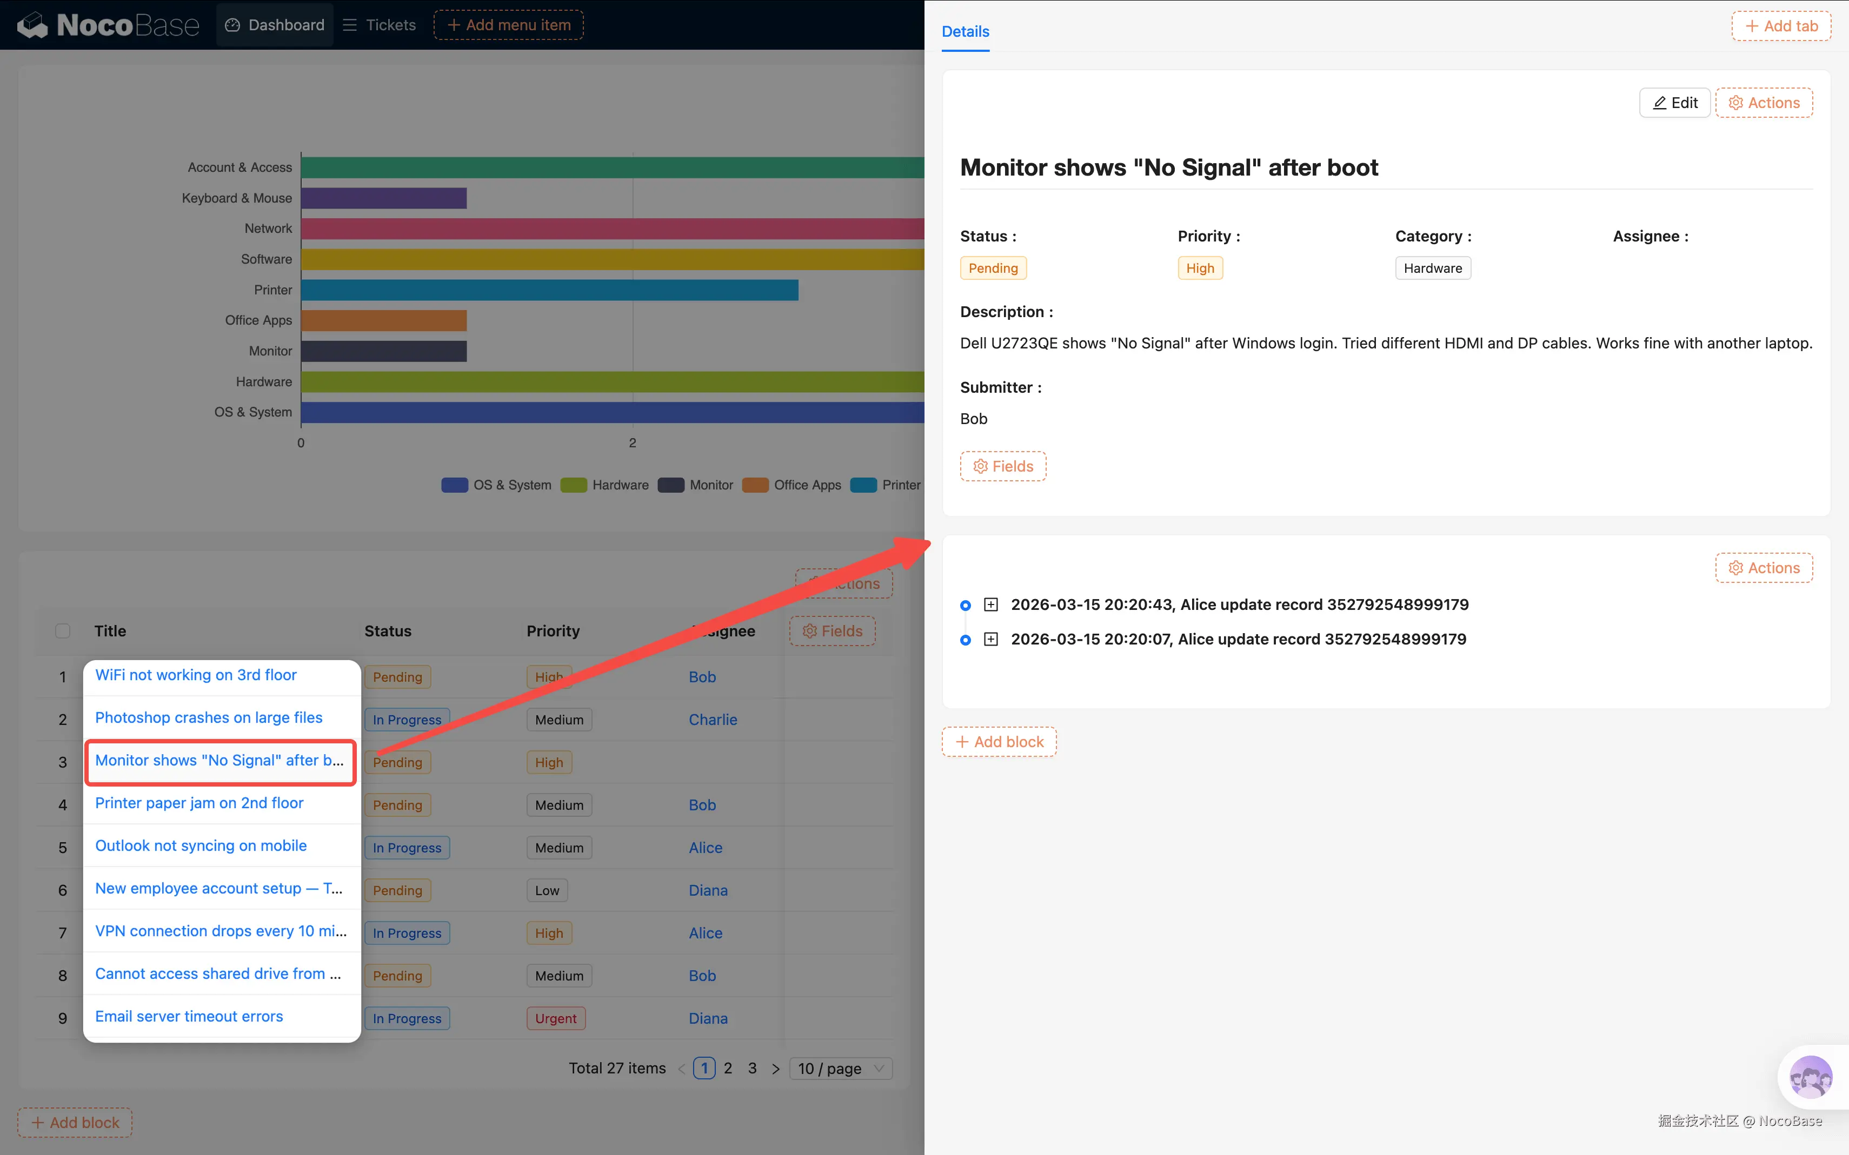The width and height of the screenshot is (1849, 1155).
Task: Open the Dashboard menu item
Action: [x=275, y=25]
